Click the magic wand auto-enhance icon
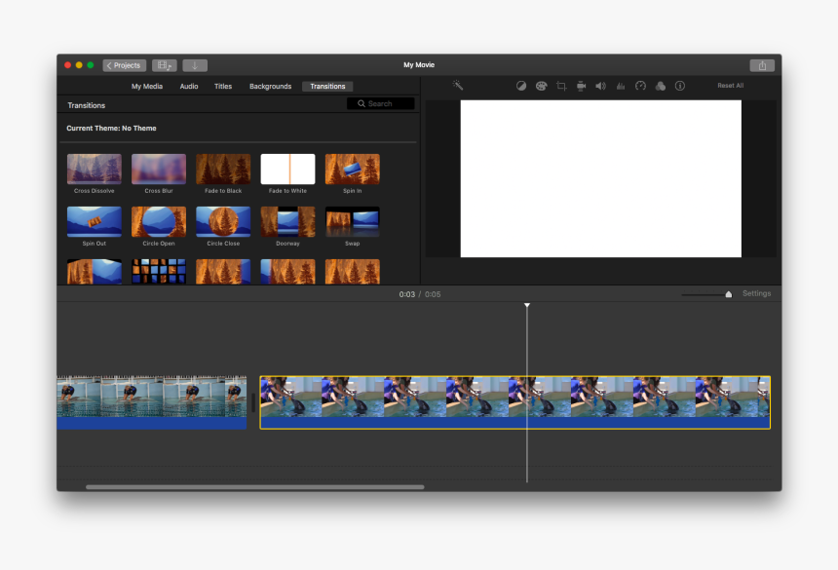 point(457,85)
